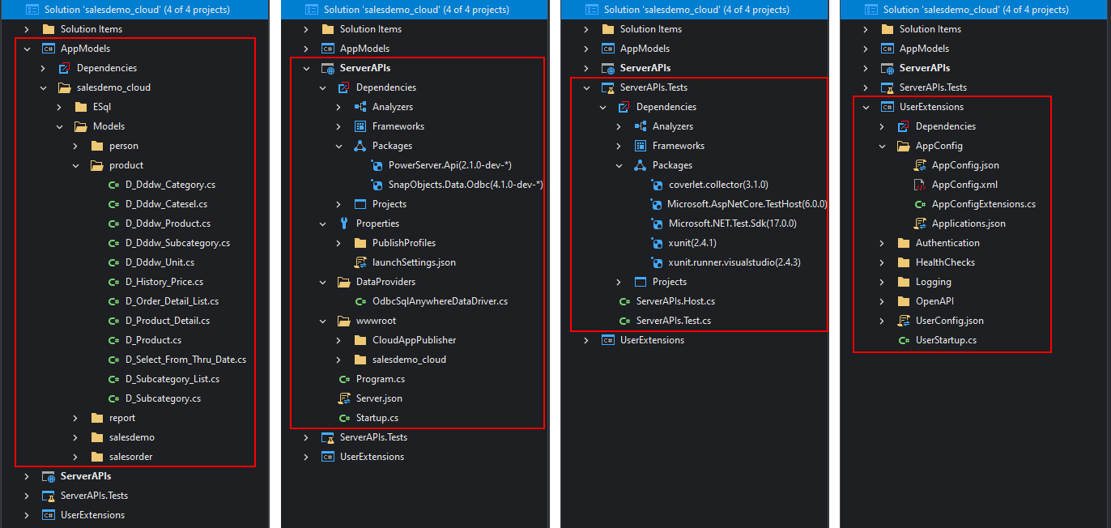Click the wrench icon beside Properties

344,224
